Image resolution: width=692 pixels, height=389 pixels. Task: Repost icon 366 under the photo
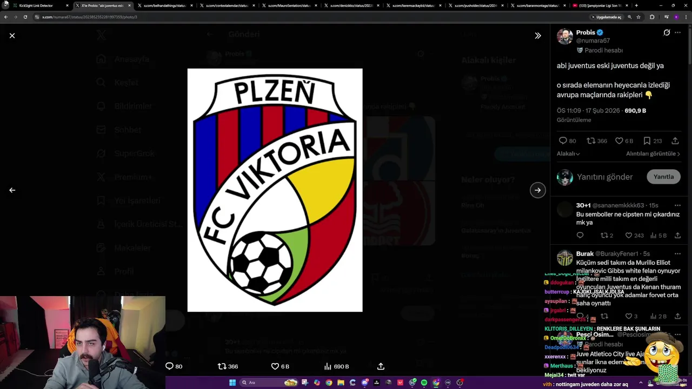pyautogui.click(x=228, y=366)
